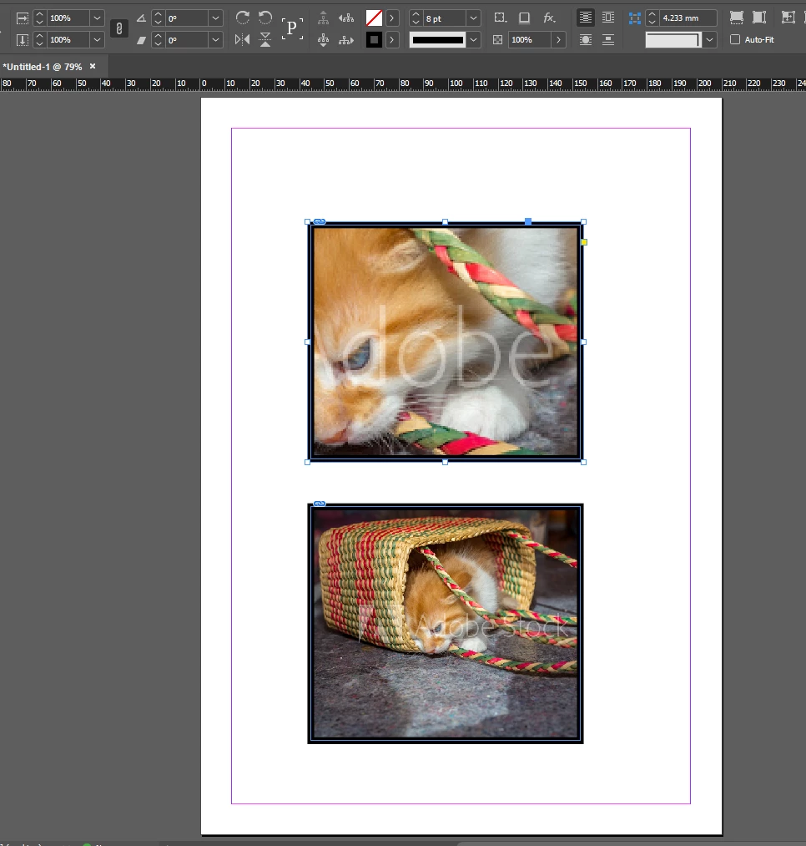Open the stroke weight 8 pt dropdown
This screenshot has height=846, width=806.
[x=473, y=18]
